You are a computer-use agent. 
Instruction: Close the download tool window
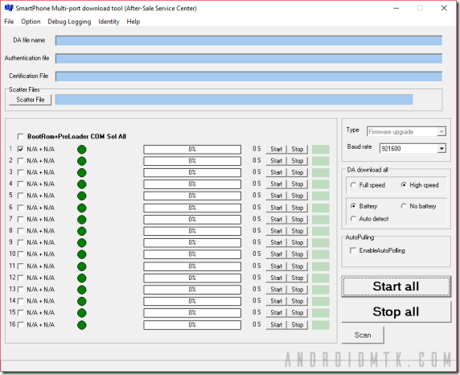444,8
